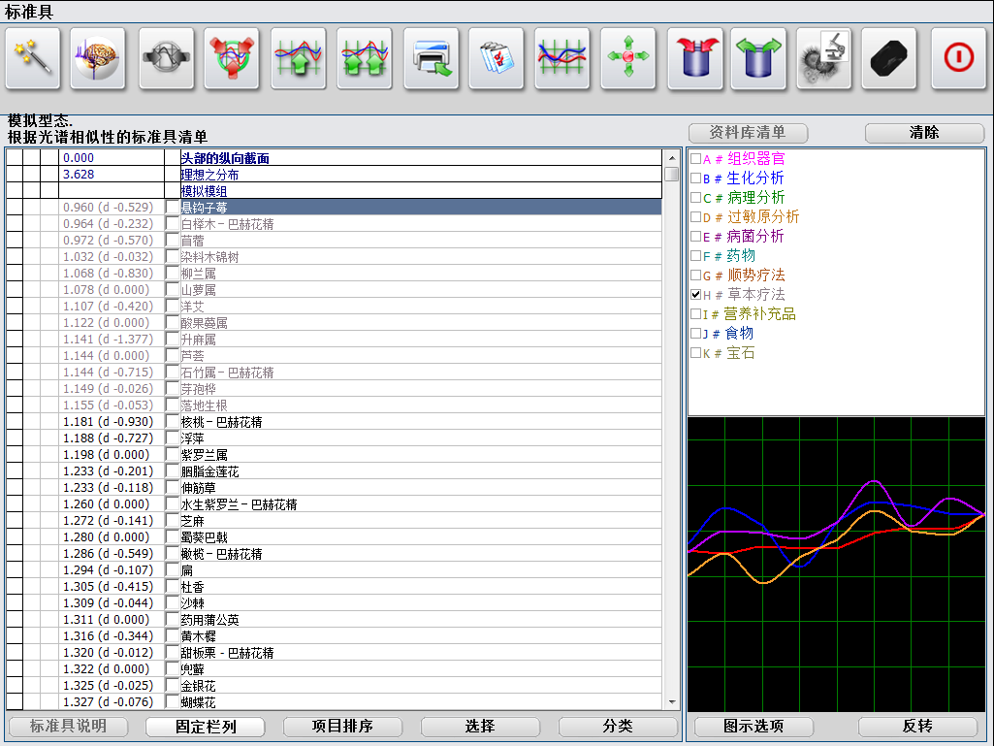The image size is (994, 746).
Task: Open the printer toolbar icon
Action: pyautogui.click(x=432, y=58)
